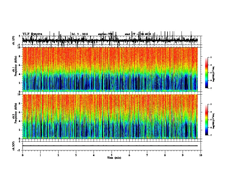Click the time axis tick label "2"
Screen dimensions: 226x174
tap(58, 155)
